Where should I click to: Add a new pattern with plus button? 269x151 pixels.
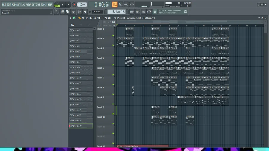click(x=127, y=12)
